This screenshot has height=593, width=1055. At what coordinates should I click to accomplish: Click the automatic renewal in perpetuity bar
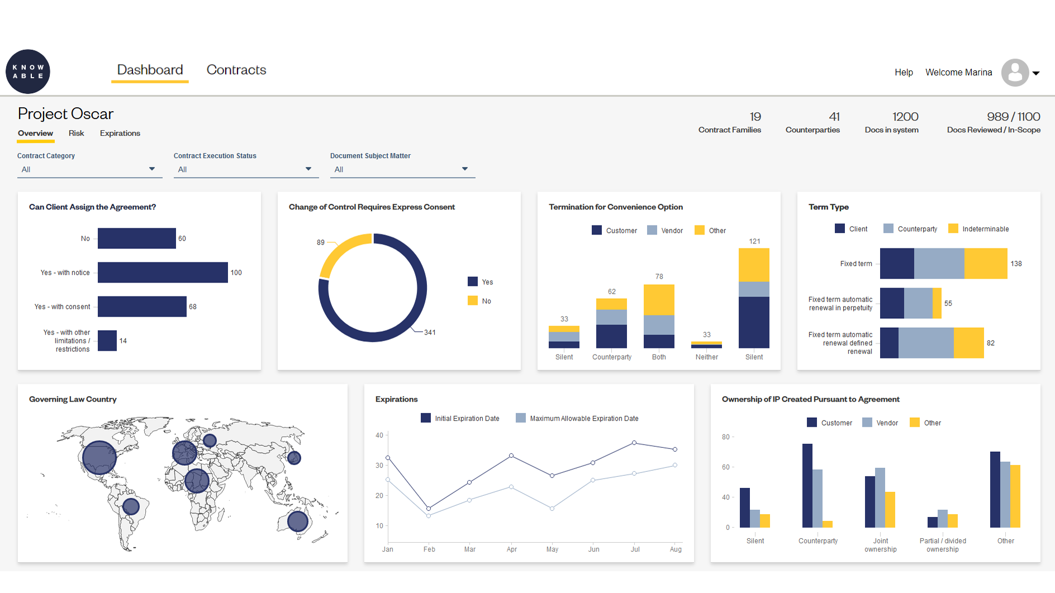tap(911, 303)
